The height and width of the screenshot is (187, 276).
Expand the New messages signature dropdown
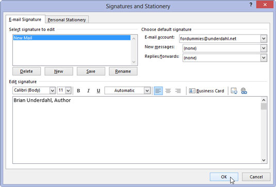tap(264, 48)
